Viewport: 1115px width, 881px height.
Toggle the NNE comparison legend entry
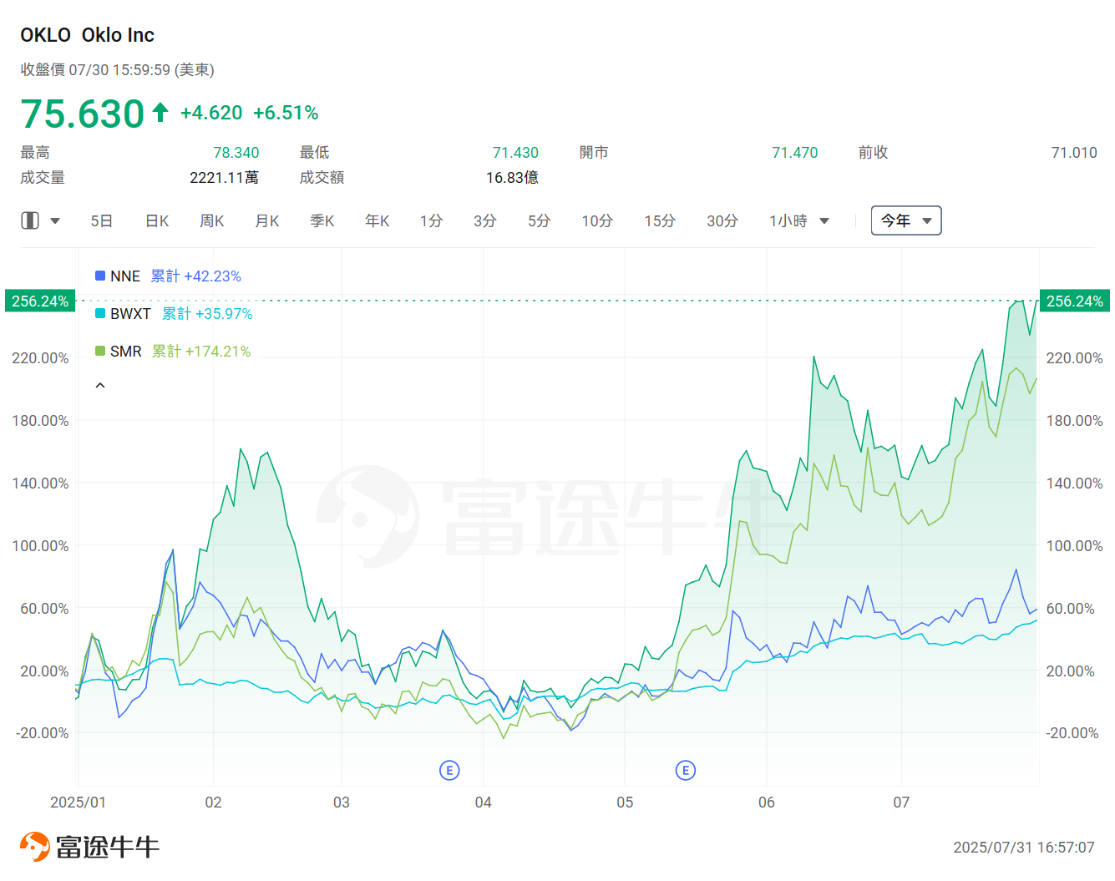click(125, 276)
